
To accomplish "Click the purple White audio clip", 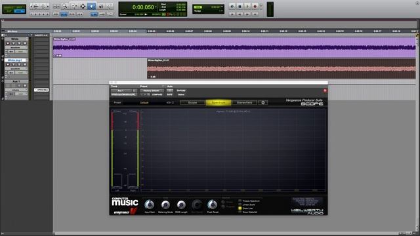I will click(234, 47).
